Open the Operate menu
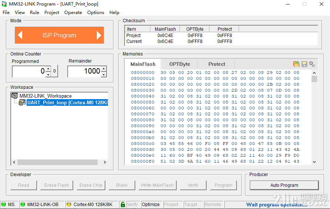The height and width of the screenshot is (209, 330). click(x=73, y=13)
